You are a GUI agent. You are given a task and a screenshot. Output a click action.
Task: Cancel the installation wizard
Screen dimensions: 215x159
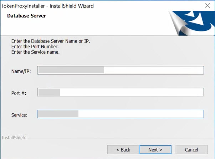[191, 150]
